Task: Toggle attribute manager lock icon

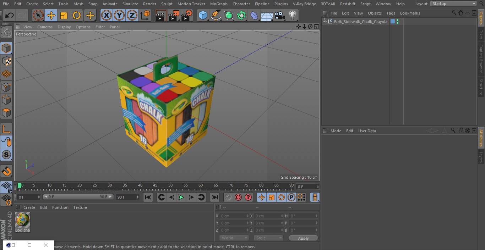Action: click(461, 130)
